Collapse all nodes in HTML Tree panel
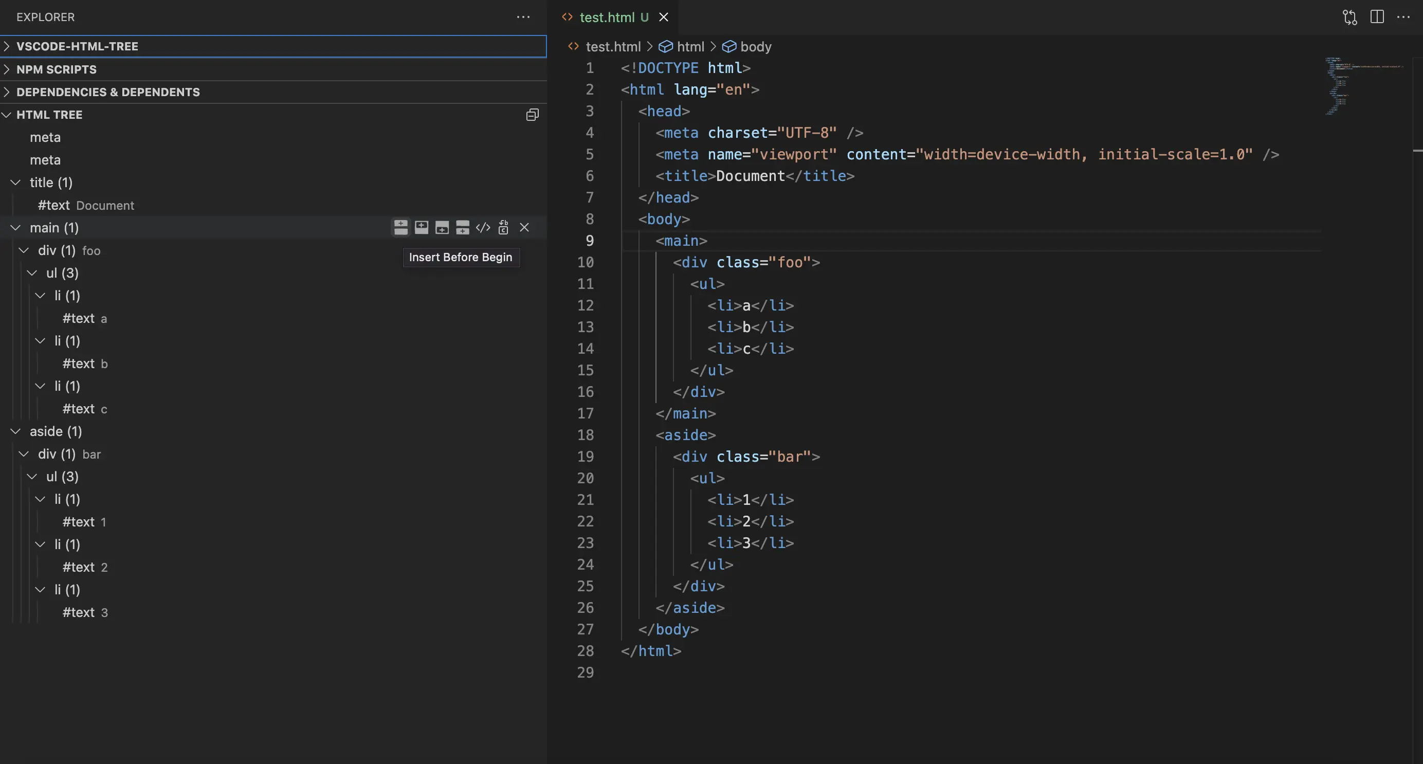Viewport: 1423px width, 764px height. point(532,115)
